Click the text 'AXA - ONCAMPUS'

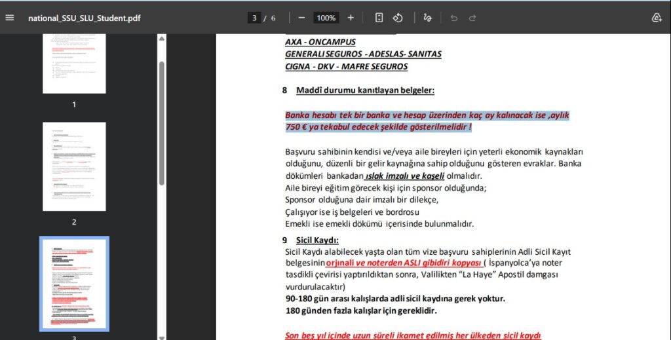tap(320, 42)
